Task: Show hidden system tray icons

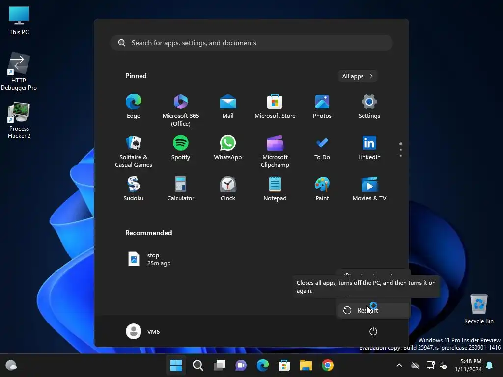Action: pyautogui.click(x=399, y=365)
